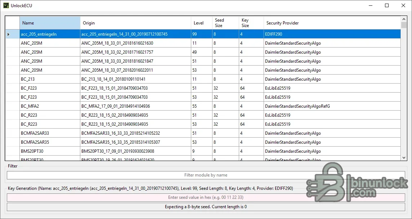Click the scrollbar up arrow
The image size is (412, 219).
pyautogui.click(x=404, y=19)
